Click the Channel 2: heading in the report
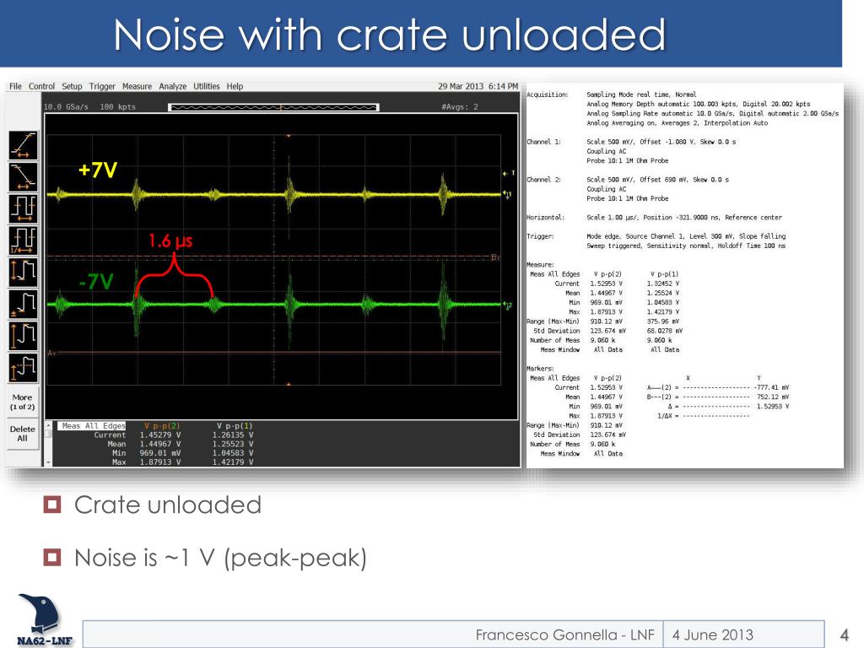This screenshot has height=648, width=864. click(x=544, y=180)
